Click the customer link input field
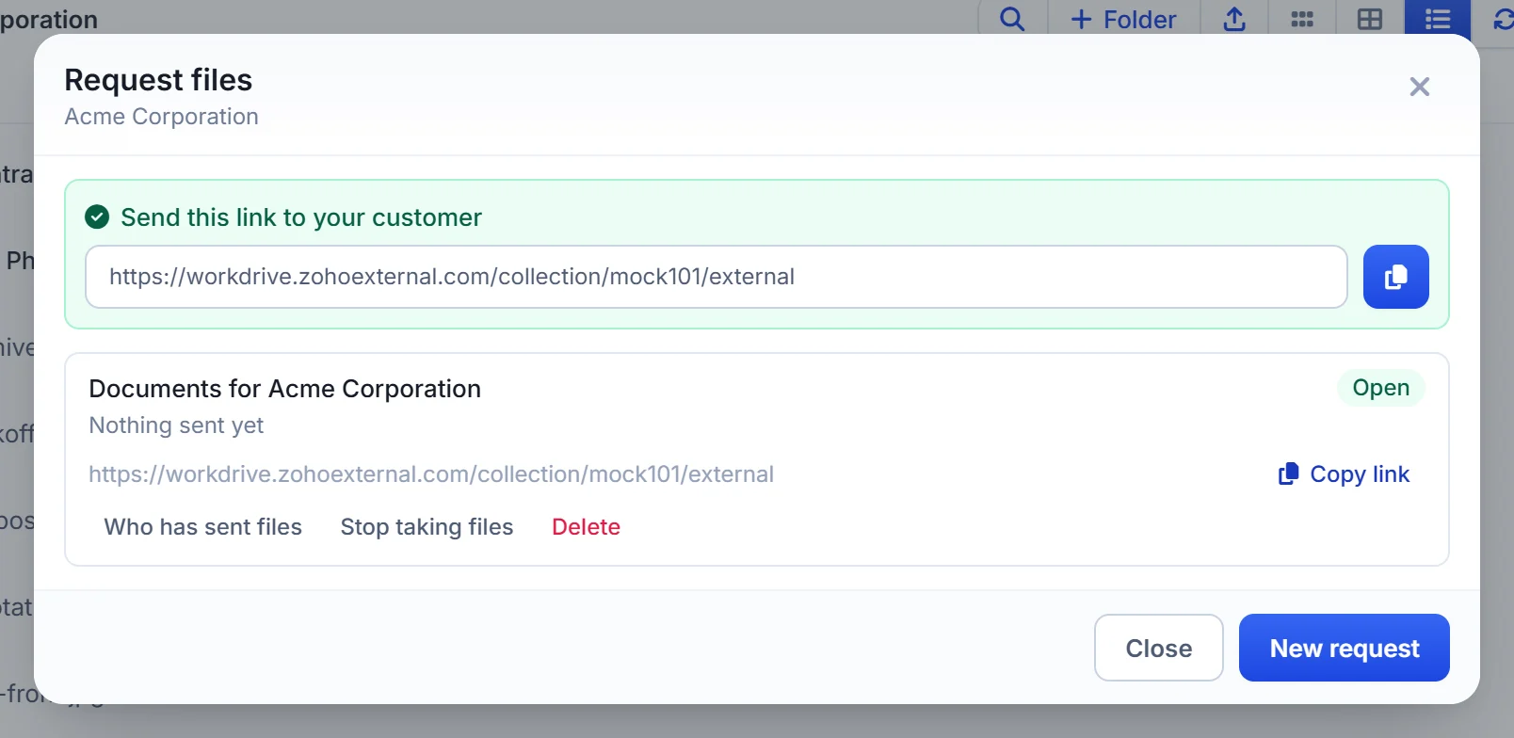The height and width of the screenshot is (738, 1514). click(717, 277)
